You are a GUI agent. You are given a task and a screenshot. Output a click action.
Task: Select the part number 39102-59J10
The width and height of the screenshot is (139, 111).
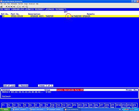[17, 16]
